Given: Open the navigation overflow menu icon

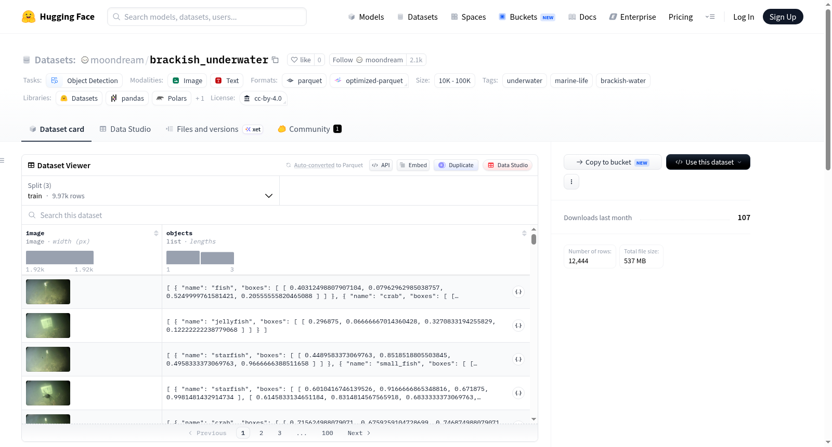Looking at the screenshot, I should 710,17.
